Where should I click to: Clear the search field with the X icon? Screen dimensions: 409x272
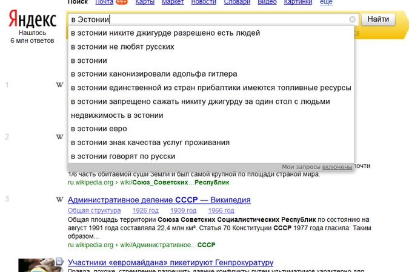353,19
